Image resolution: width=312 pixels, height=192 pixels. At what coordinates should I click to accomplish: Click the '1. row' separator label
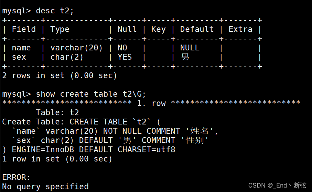[151, 103]
